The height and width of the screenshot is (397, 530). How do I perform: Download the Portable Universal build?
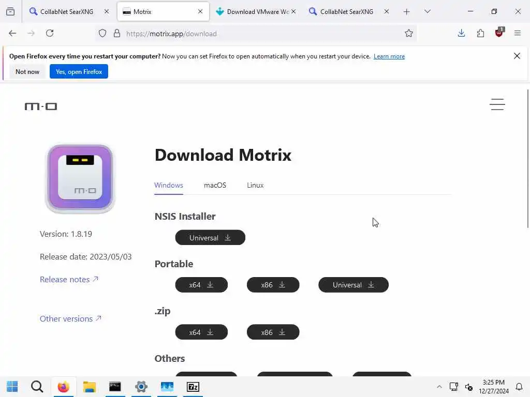354,285
